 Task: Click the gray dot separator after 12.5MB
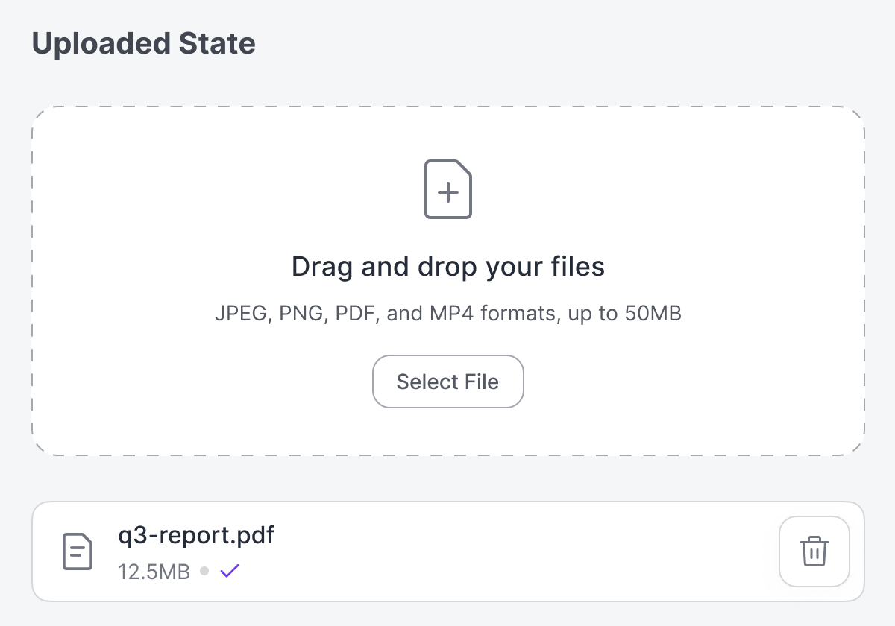204,572
